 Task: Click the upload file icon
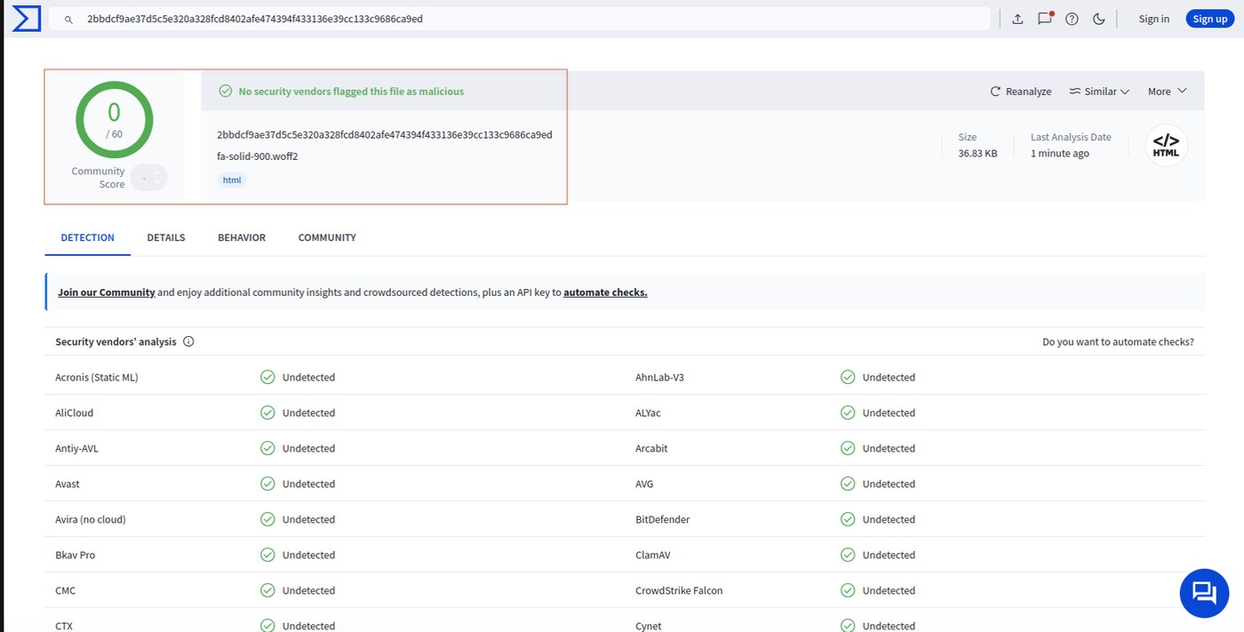tap(1017, 19)
